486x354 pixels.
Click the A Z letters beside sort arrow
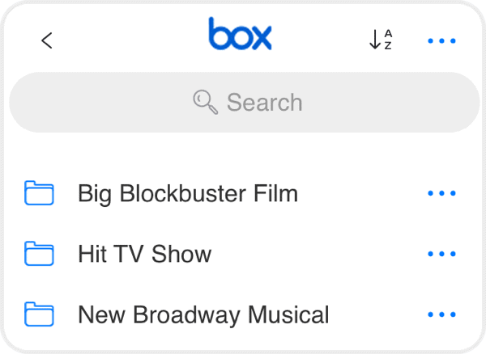point(388,40)
